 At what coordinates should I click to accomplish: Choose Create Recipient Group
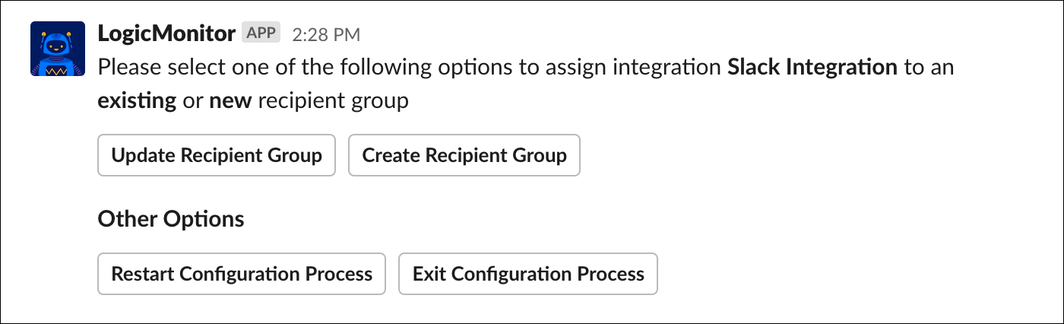(x=464, y=156)
